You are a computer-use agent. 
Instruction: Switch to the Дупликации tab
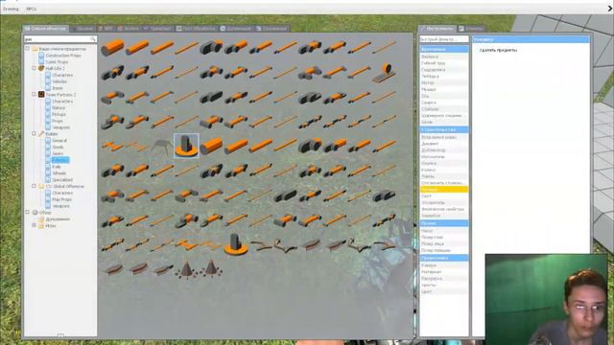click(x=236, y=29)
